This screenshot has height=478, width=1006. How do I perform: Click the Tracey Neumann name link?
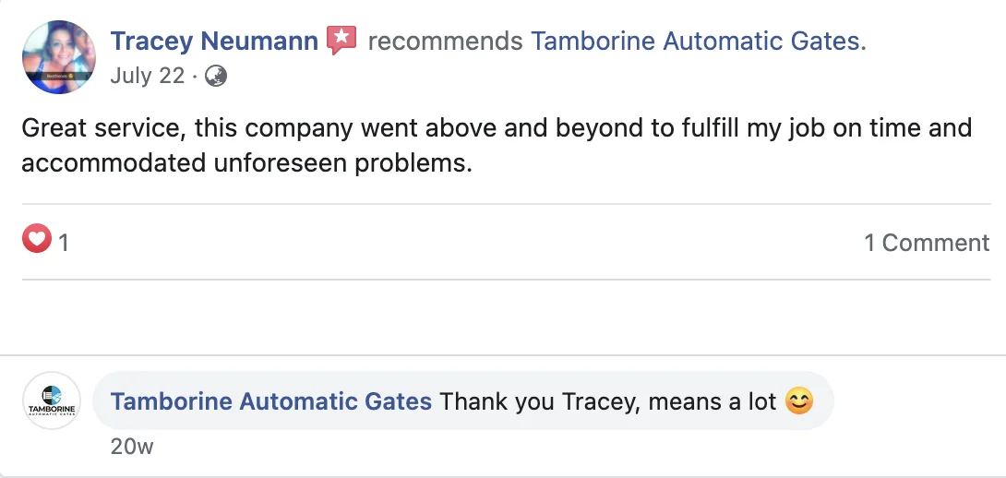214,41
